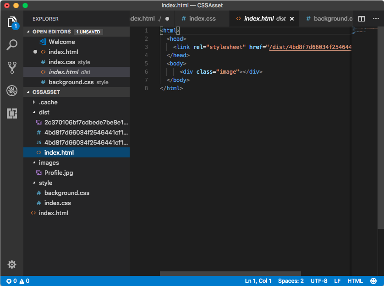Click the opening head tag on line 2

[176, 38]
